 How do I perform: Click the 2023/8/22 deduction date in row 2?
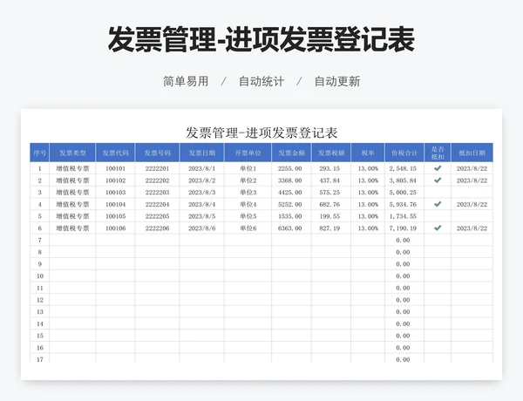pyautogui.click(x=472, y=180)
